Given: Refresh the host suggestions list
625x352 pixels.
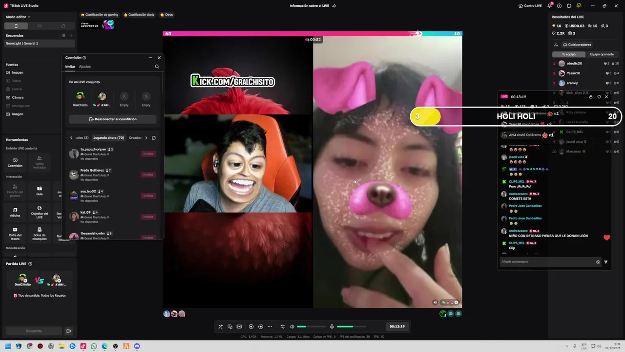Looking at the screenshot, I should 154,138.
